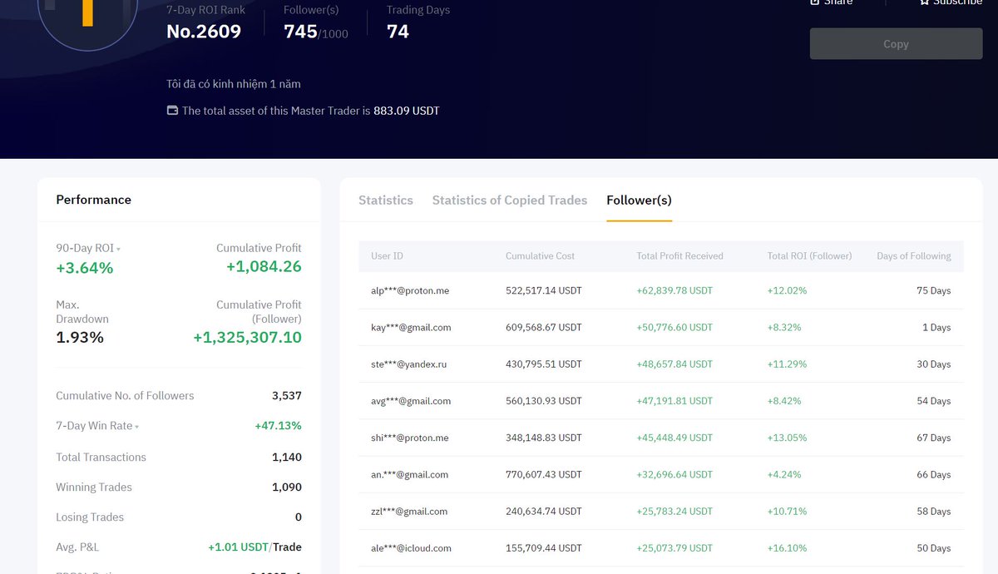The width and height of the screenshot is (998, 574).
Task: Click the 745/1000 Follower(s) counter
Action: pos(314,32)
